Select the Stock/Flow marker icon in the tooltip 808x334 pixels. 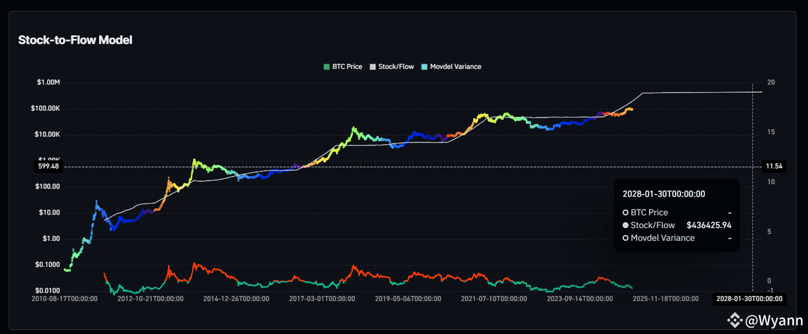coord(626,225)
